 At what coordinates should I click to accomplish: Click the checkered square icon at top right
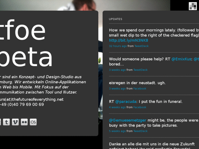(193, 6)
